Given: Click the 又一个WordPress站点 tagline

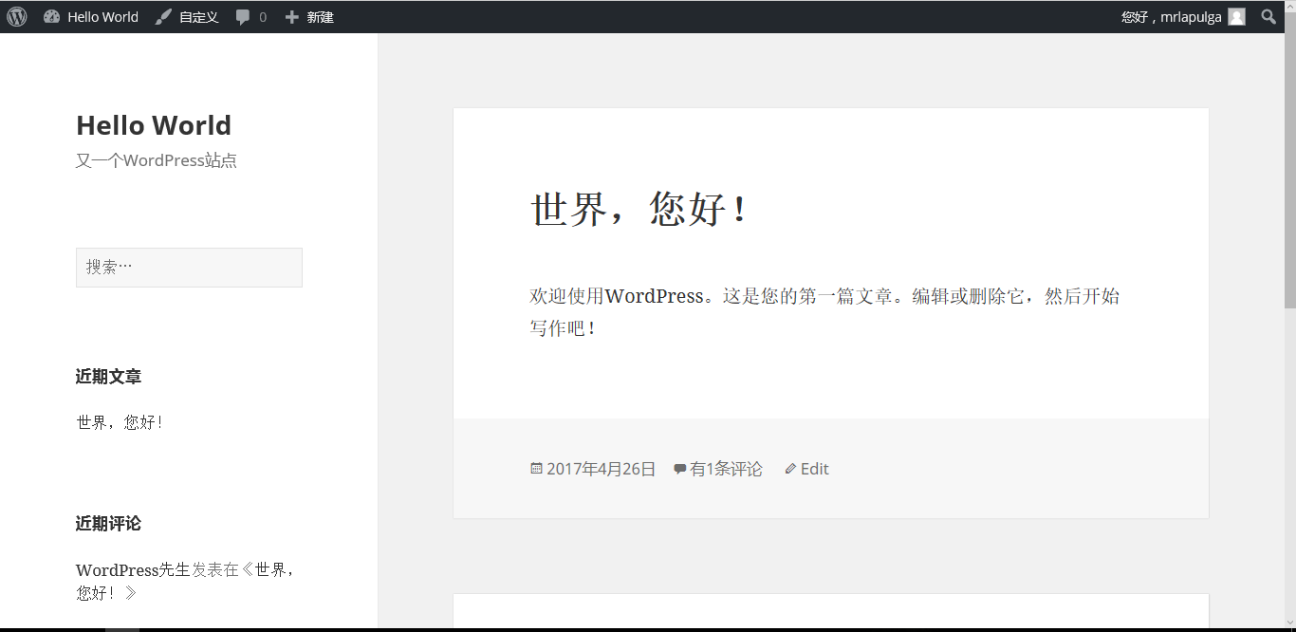Looking at the screenshot, I should pyautogui.click(x=157, y=160).
